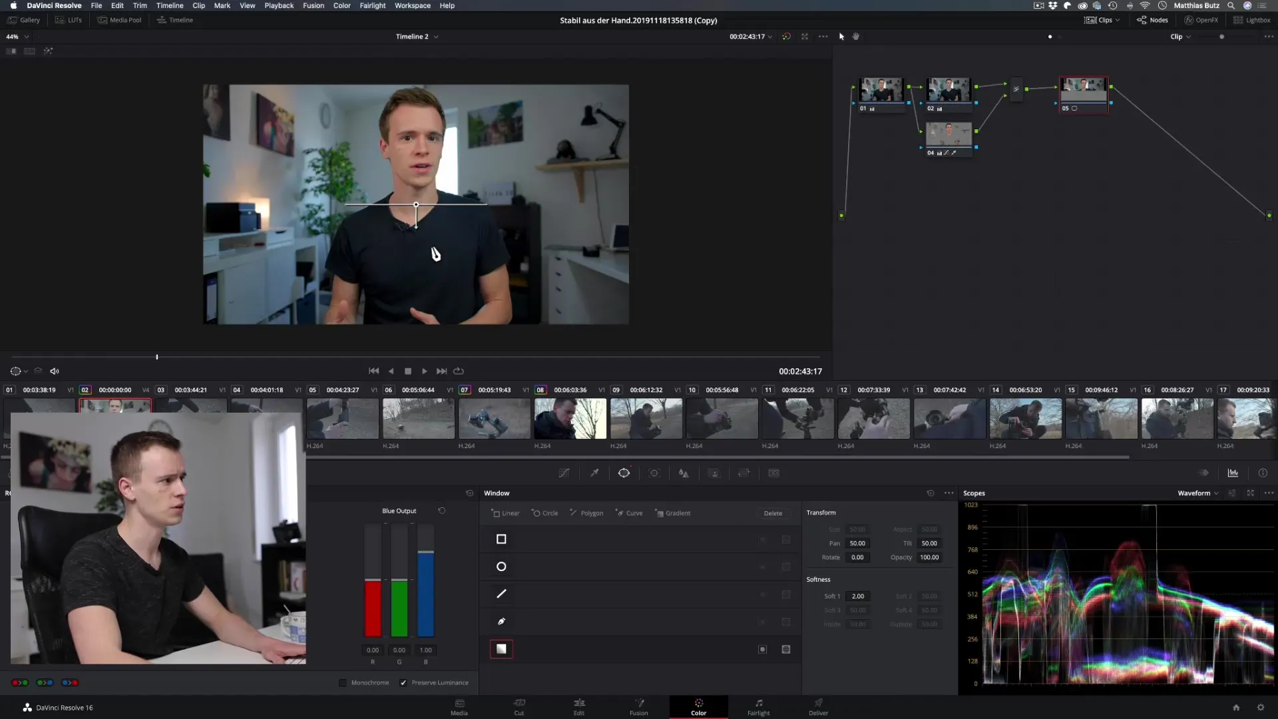Open the Sizing palette
Screen dimensions: 1278x719
[744, 473]
